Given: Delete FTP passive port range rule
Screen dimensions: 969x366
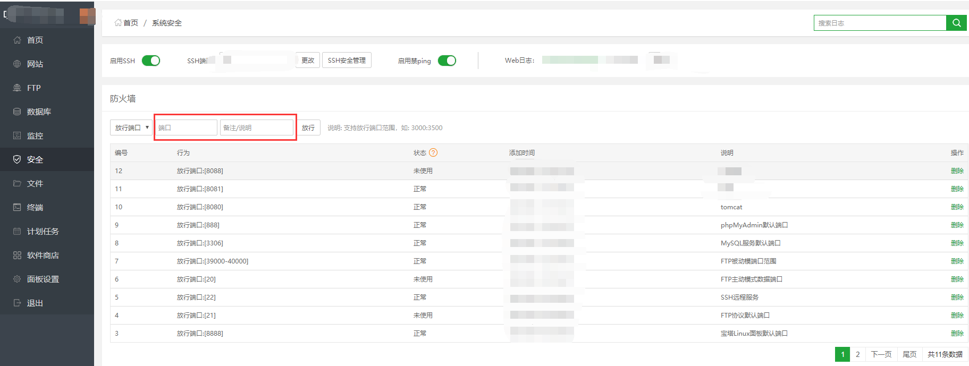Looking at the screenshot, I should [957, 261].
